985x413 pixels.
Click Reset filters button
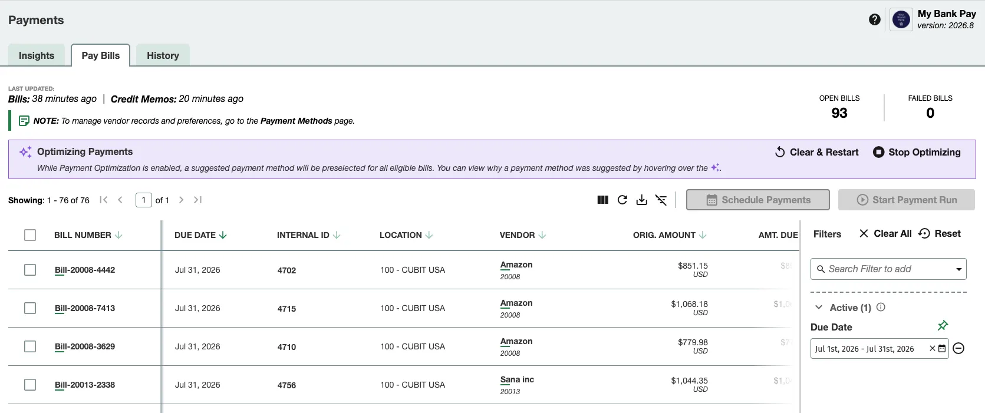tap(940, 233)
